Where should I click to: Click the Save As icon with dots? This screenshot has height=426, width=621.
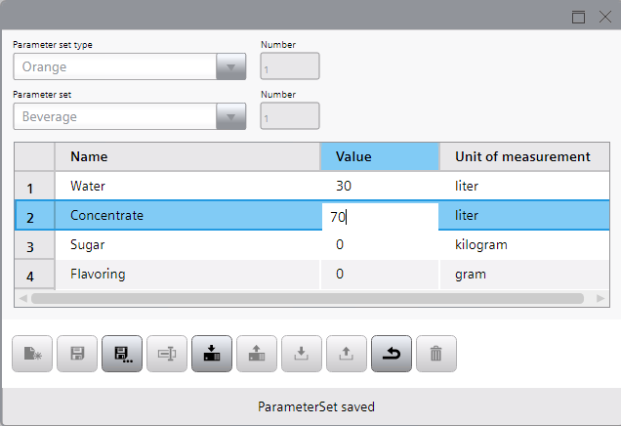pos(122,354)
